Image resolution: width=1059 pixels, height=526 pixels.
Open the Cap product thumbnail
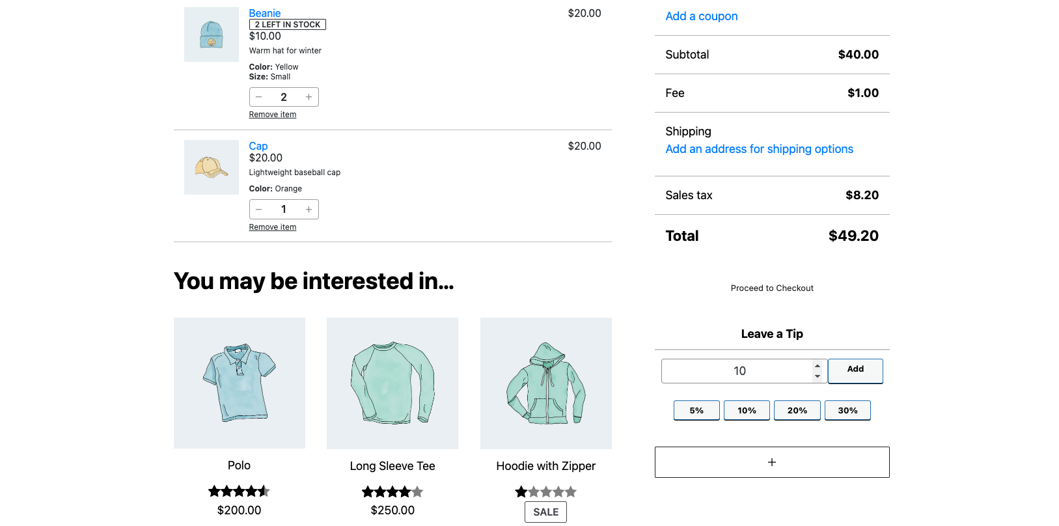(212, 167)
